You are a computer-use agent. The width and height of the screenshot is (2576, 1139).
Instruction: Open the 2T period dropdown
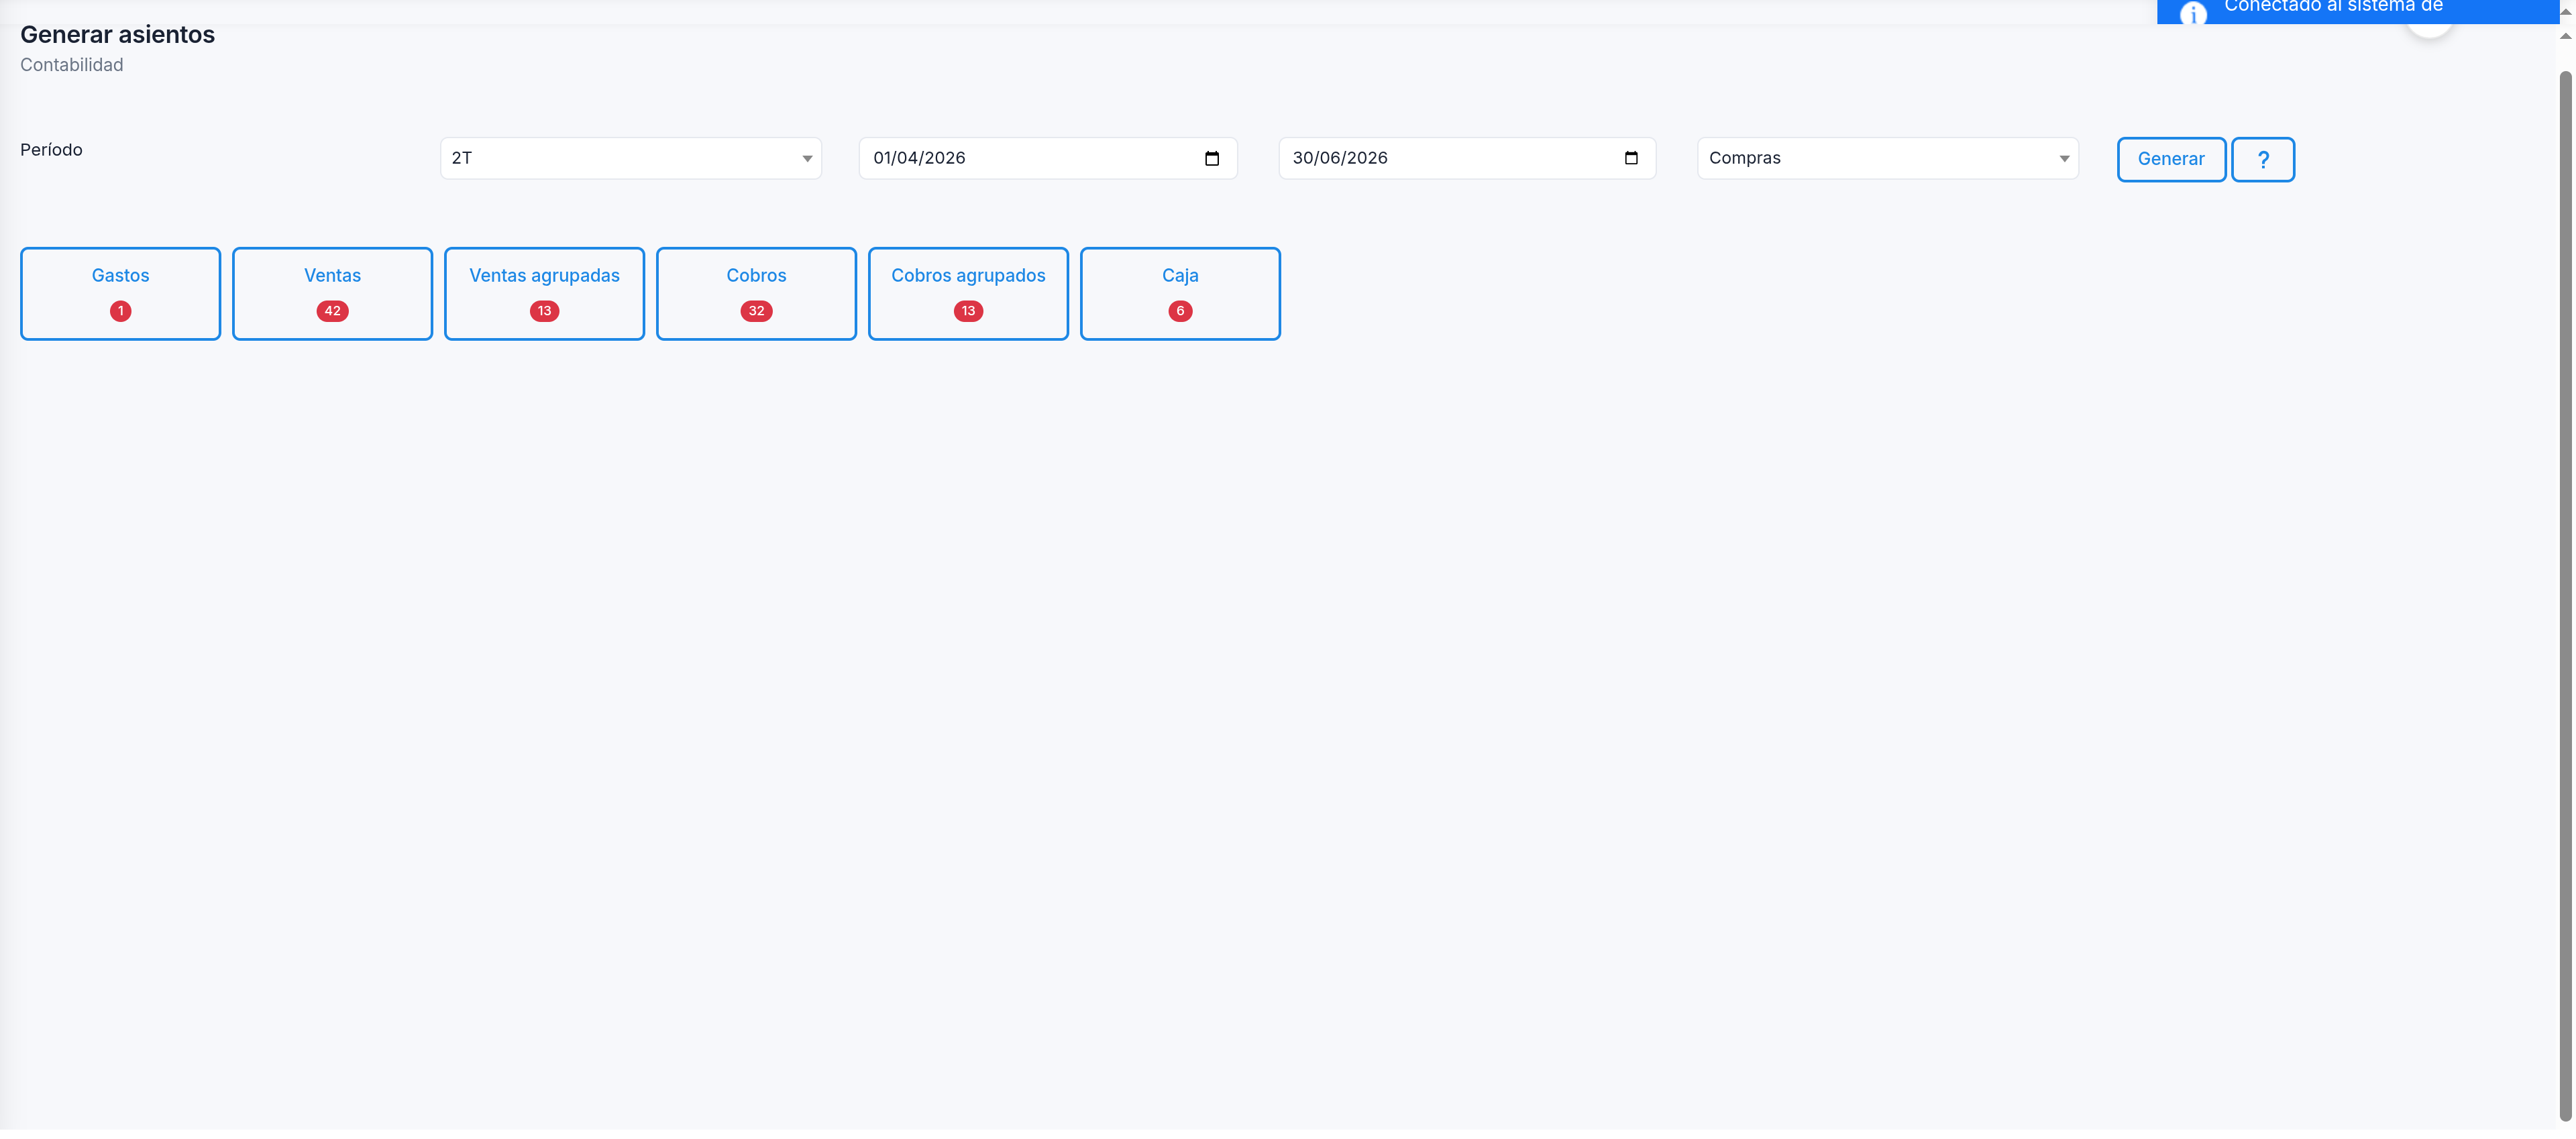click(x=630, y=158)
